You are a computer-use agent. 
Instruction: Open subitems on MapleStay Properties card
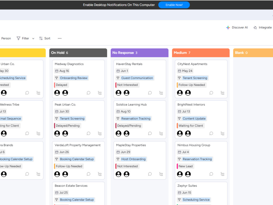tap(161, 174)
